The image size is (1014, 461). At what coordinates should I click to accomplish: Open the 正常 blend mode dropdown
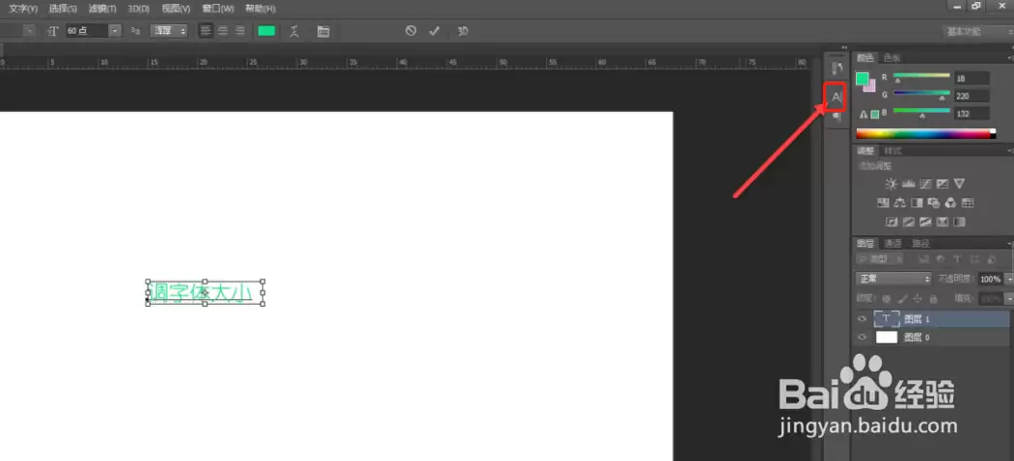[892, 279]
